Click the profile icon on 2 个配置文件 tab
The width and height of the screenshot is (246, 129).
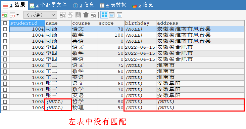point(32,6)
